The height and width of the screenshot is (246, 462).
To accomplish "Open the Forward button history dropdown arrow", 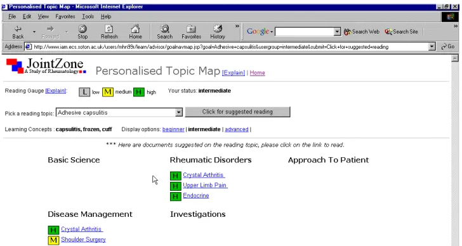I will point(67,32).
